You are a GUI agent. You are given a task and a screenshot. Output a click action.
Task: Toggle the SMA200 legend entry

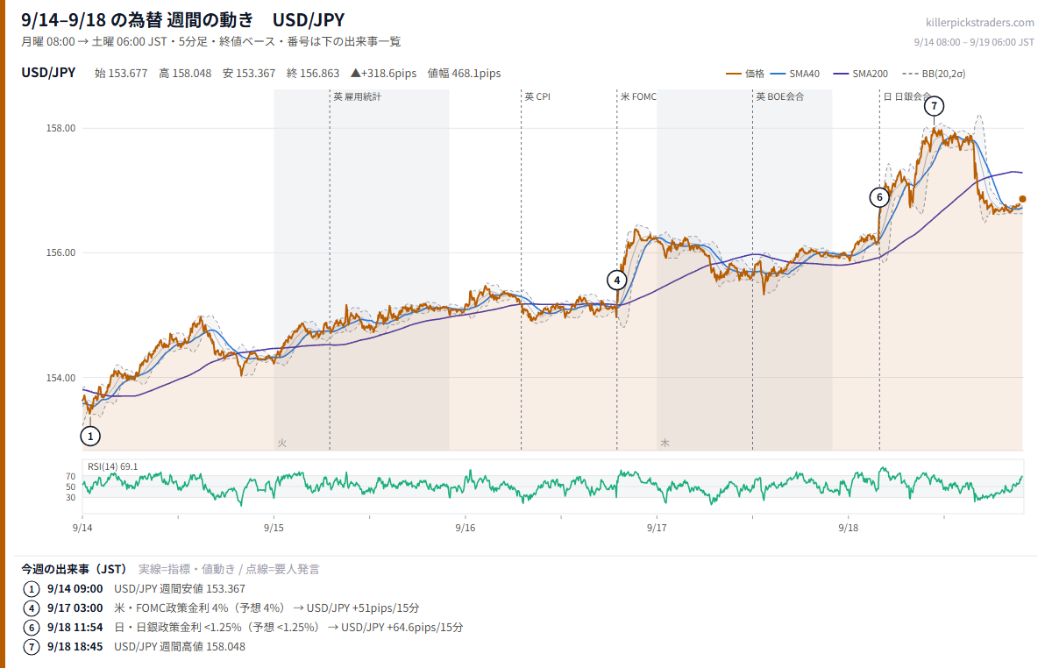click(x=860, y=74)
